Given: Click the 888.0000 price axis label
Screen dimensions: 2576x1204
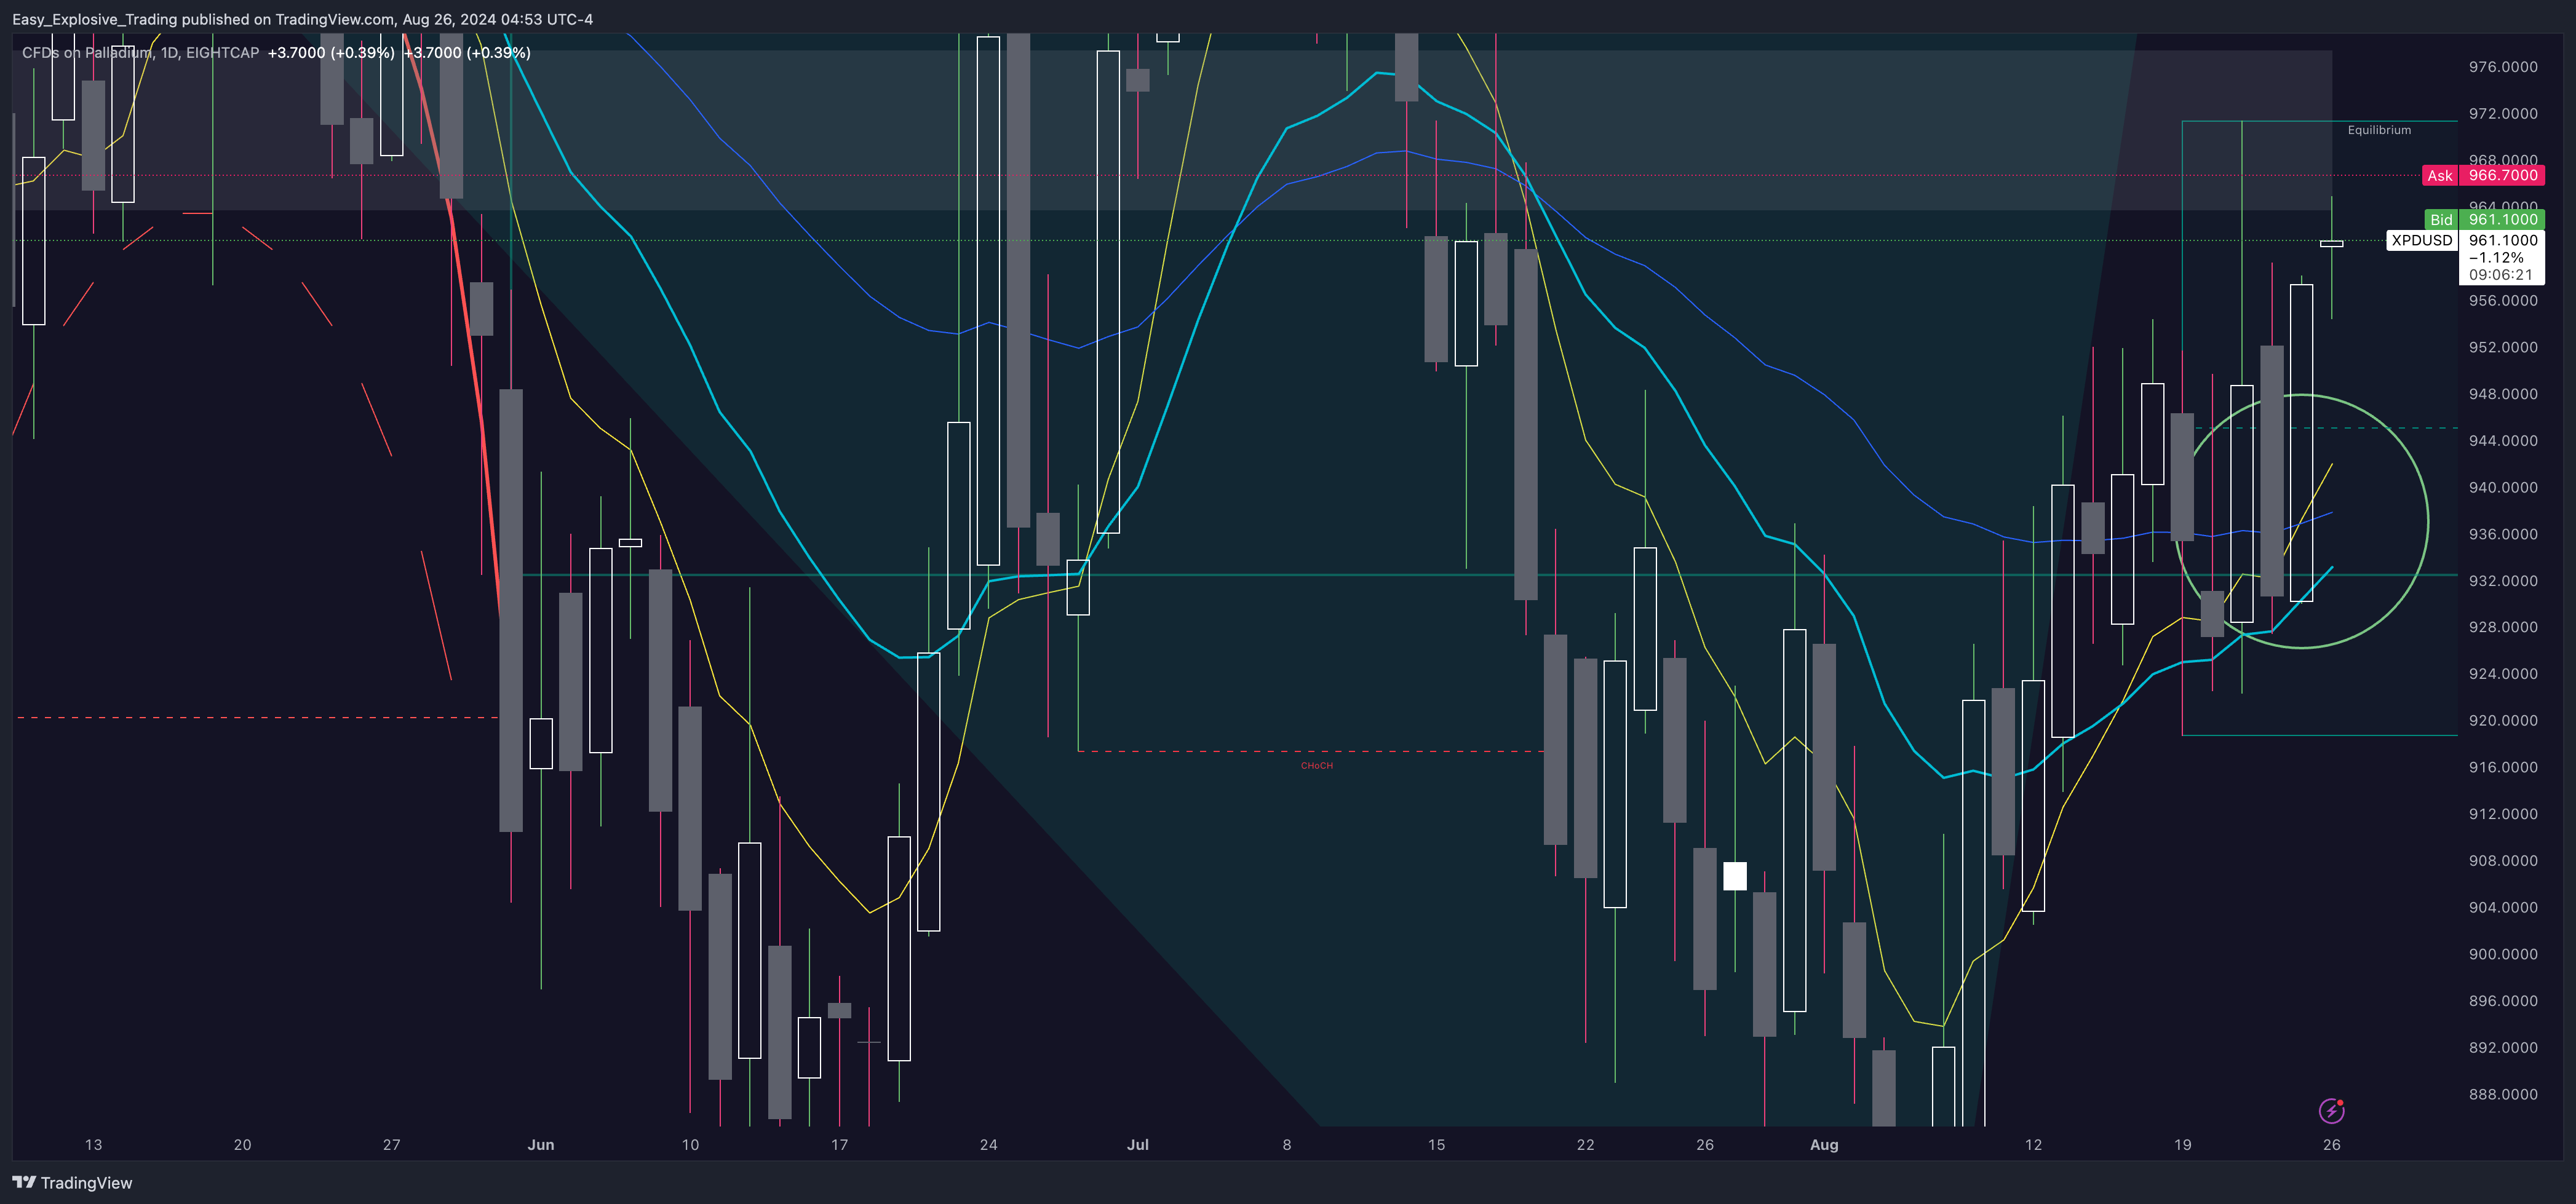Looking at the screenshot, I should pyautogui.click(x=2503, y=1094).
